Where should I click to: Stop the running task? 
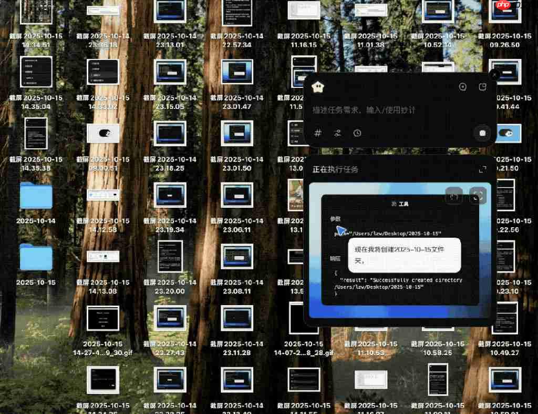pyautogui.click(x=482, y=133)
